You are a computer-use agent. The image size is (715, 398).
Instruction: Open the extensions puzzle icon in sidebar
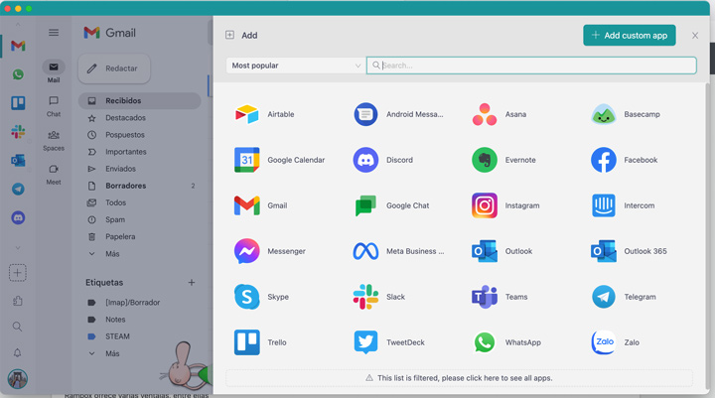(17, 301)
